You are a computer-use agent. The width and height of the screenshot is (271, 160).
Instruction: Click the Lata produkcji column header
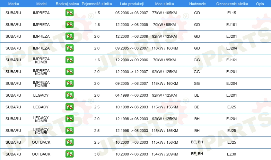point(132,4)
